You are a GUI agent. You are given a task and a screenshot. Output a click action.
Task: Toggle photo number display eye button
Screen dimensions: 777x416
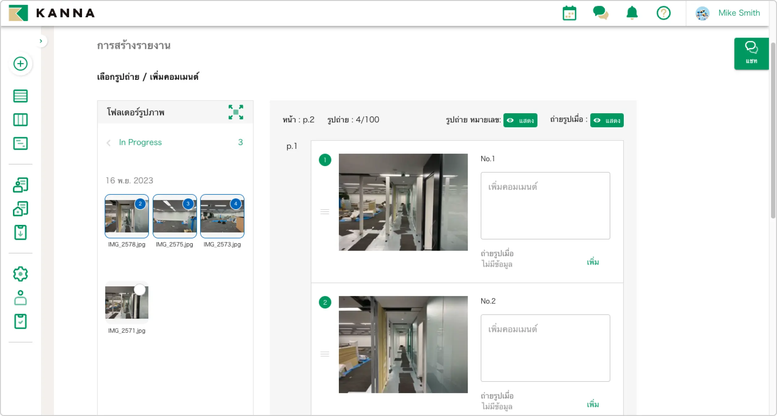pos(520,120)
